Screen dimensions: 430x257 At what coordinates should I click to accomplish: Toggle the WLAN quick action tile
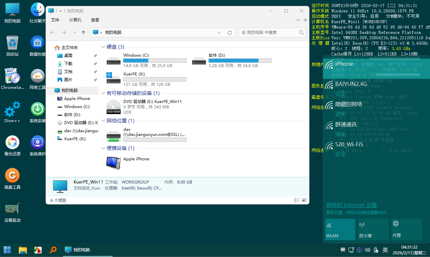point(340,229)
